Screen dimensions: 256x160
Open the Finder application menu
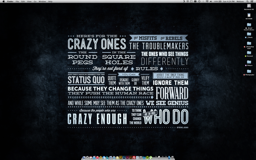pyautogui.click(x=10, y=1)
